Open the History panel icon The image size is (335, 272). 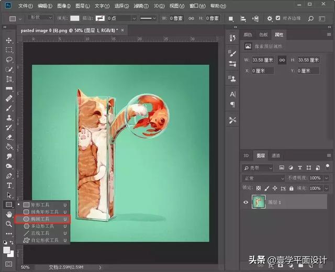pos(232,38)
